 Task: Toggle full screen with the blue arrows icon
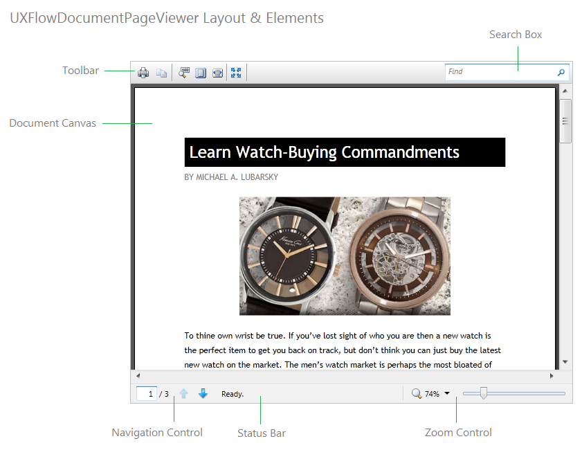236,73
